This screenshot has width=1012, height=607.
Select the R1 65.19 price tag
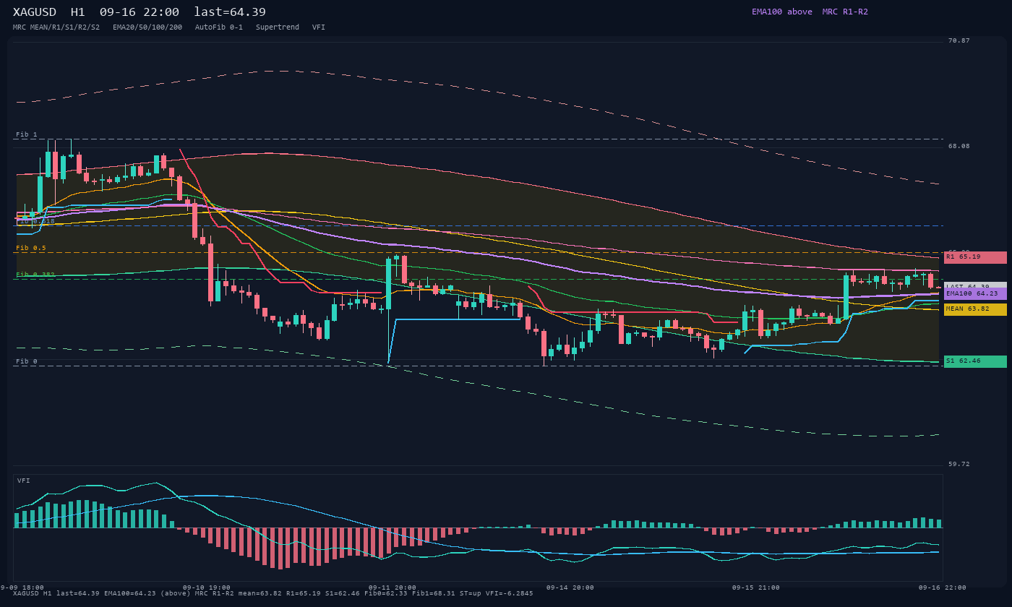pos(975,257)
